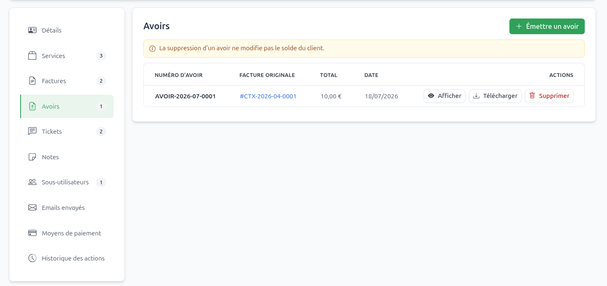Click the ACTIONS column header
607x286 pixels.
(x=561, y=75)
